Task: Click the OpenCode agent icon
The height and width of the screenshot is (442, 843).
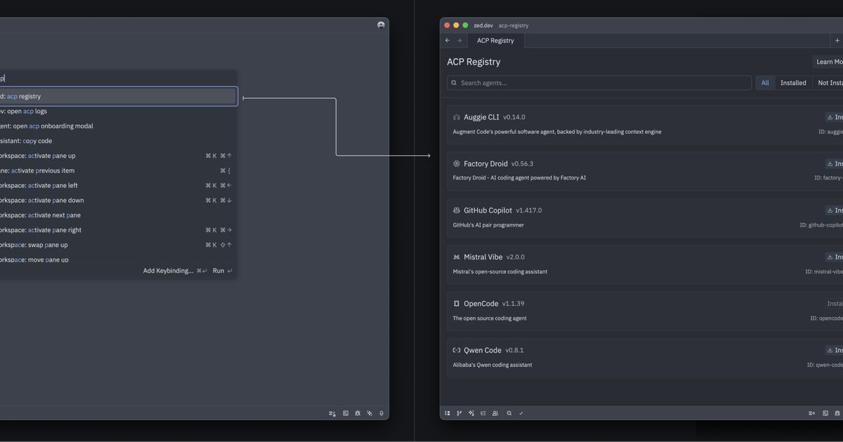Action: 457,304
